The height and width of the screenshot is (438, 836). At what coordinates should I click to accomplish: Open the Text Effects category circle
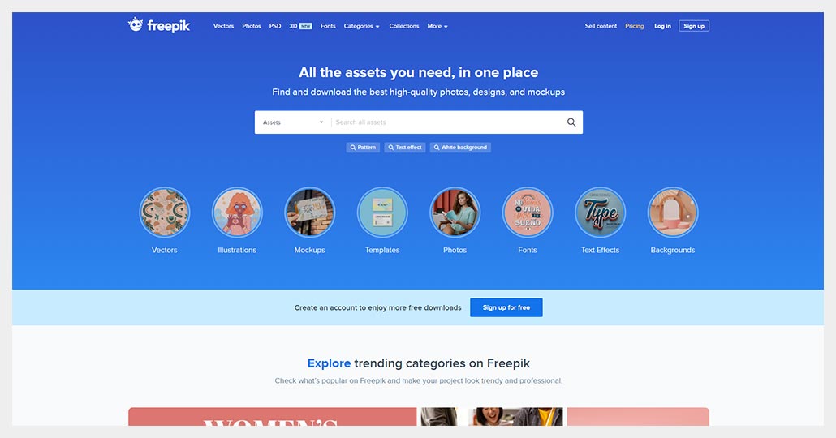point(600,212)
